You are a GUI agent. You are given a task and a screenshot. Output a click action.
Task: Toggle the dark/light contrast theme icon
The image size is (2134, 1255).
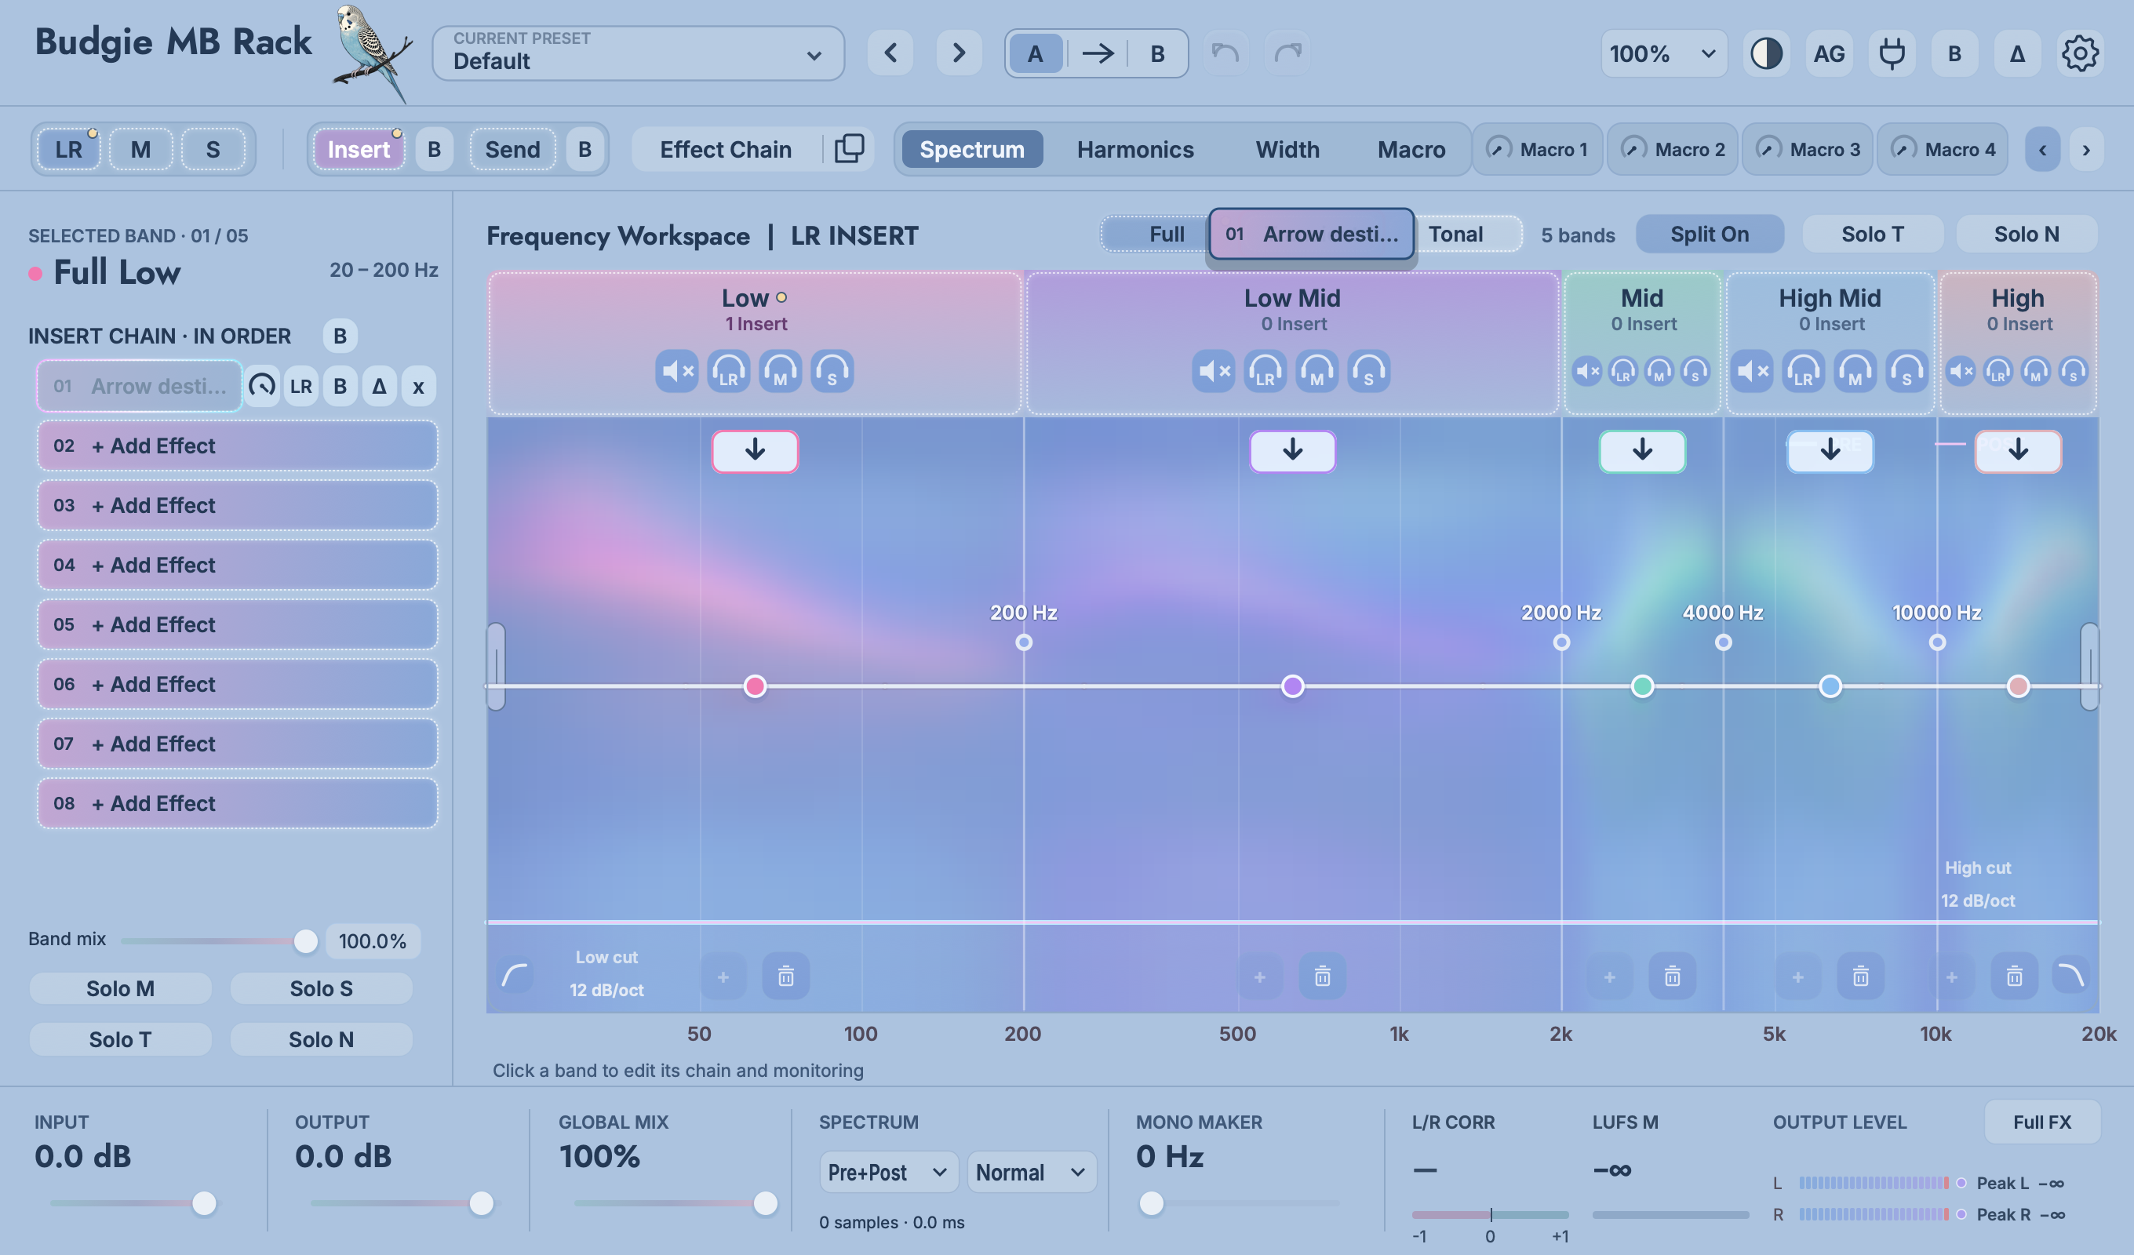coord(1767,54)
